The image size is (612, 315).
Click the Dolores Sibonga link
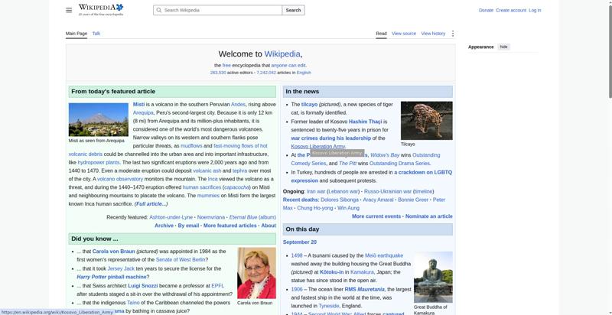point(340,200)
